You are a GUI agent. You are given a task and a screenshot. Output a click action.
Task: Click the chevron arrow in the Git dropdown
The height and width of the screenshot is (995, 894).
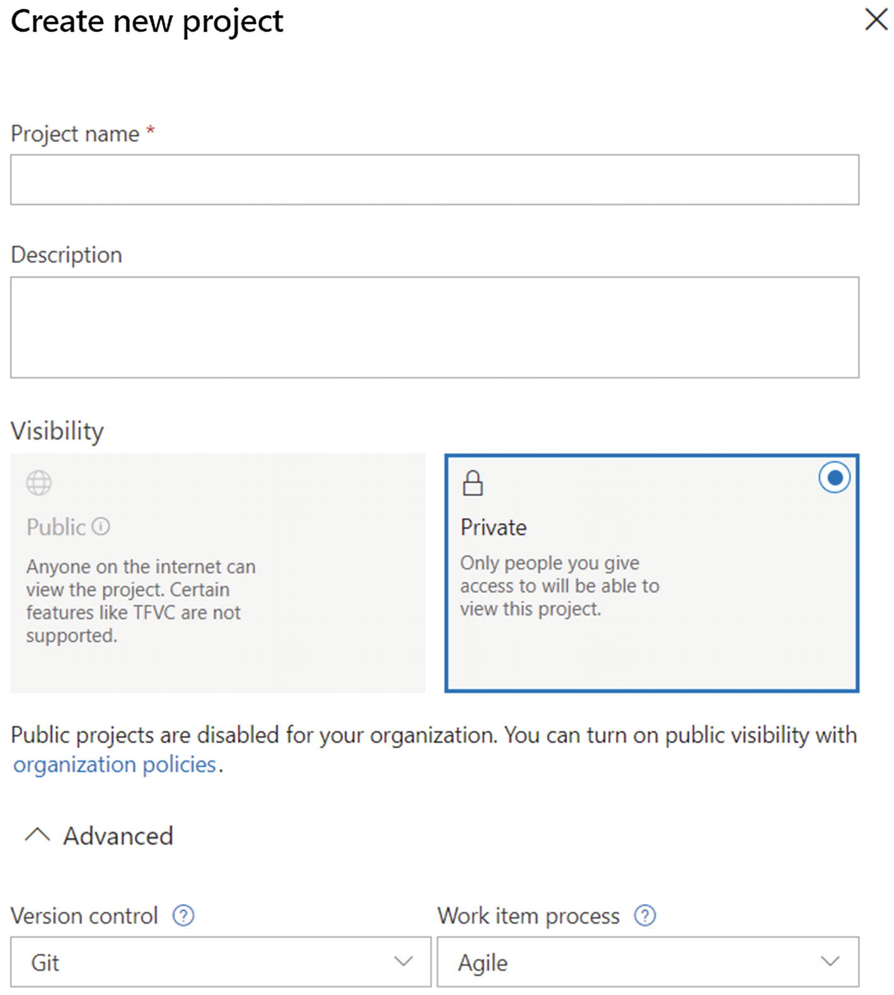pos(403,962)
